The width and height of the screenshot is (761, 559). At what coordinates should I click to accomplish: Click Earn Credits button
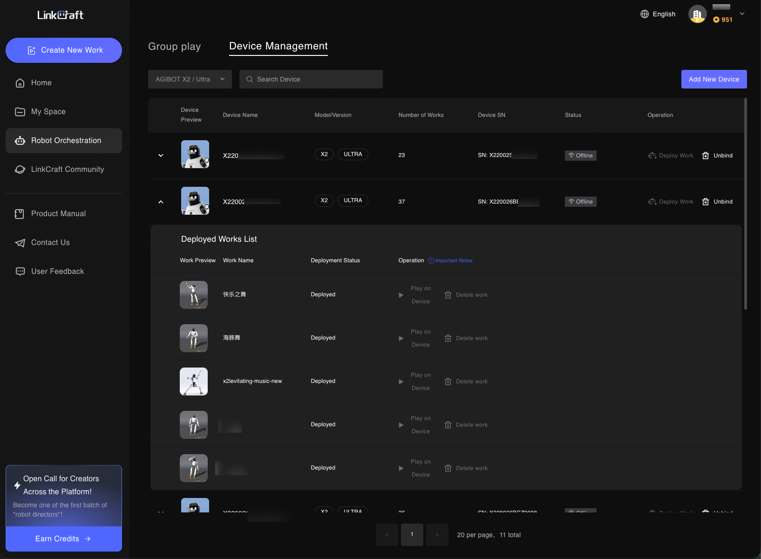click(x=64, y=539)
